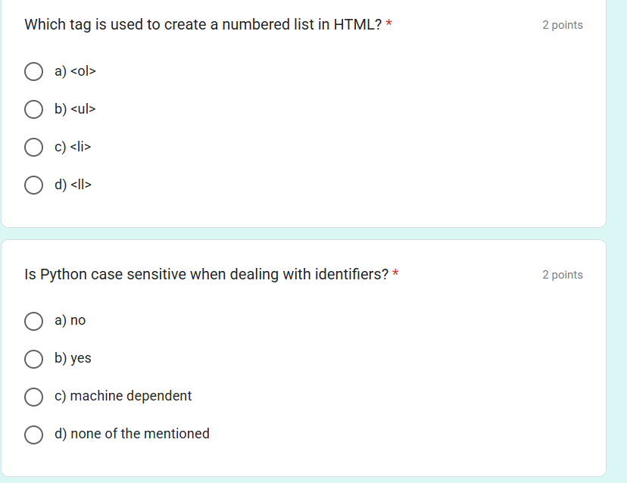Select the radio button for a) no

coord(33,321)
